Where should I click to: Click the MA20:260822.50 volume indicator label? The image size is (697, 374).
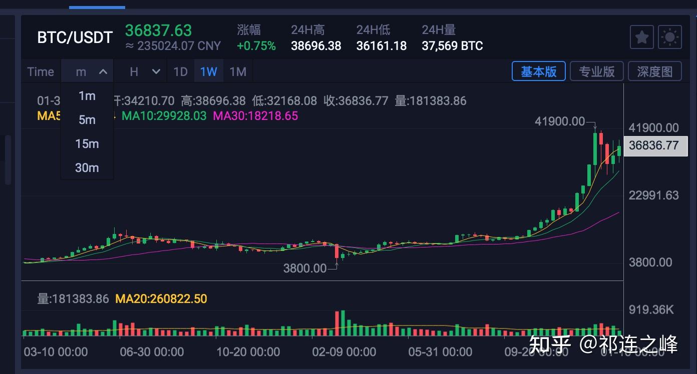pos(161,299)
